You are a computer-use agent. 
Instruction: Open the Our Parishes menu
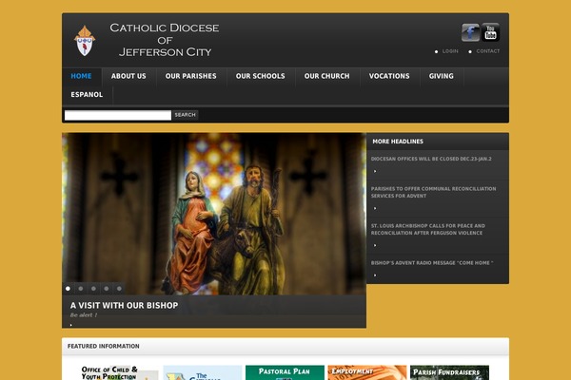(191, 76)
